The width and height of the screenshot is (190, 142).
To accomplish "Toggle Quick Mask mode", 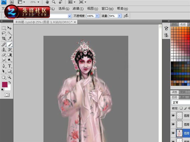I will pyautogui.click(x=7, y=95).
